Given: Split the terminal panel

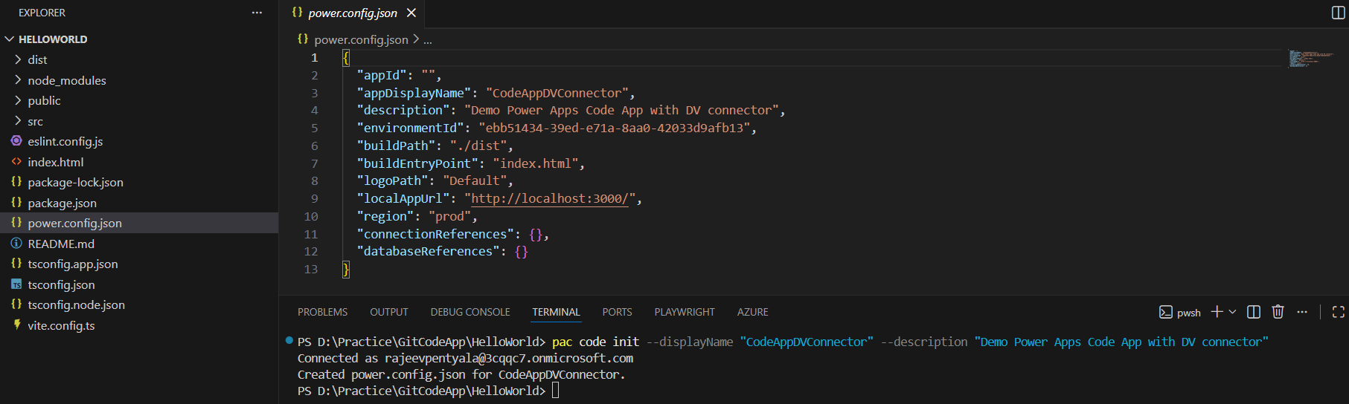Looking at the screenshot, I should pos(1254,312).
